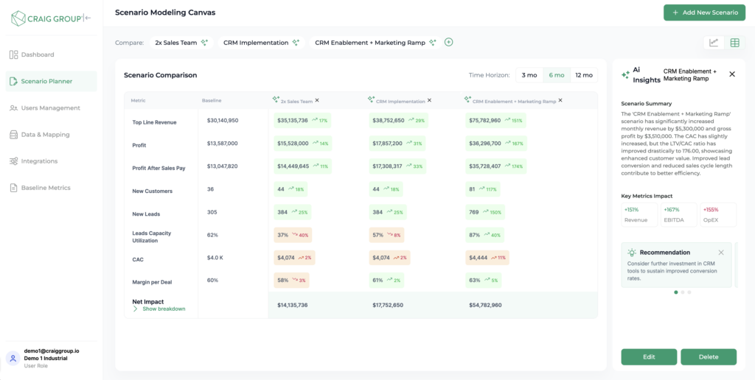The height and width of the screenshot is (380, 755).
Task: Remove CRM Implementation column from table
Action: [430, 100]
